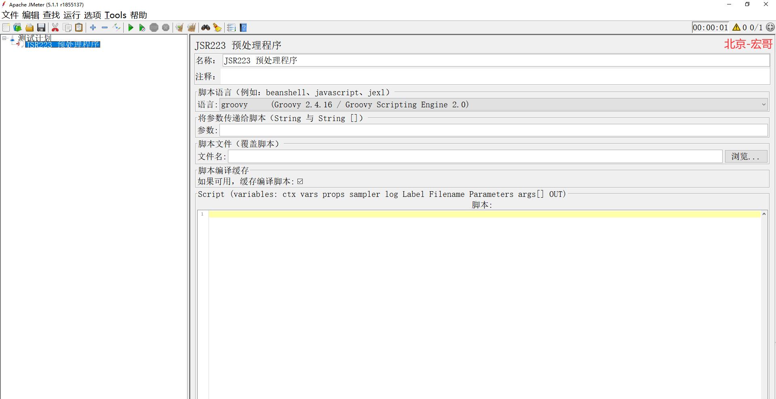
Task: Start test with no pauses icon
Action: pyautogui.click(x=142, y=27)
